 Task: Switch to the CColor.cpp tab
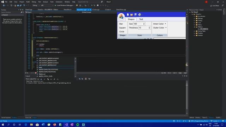[96, 10]
